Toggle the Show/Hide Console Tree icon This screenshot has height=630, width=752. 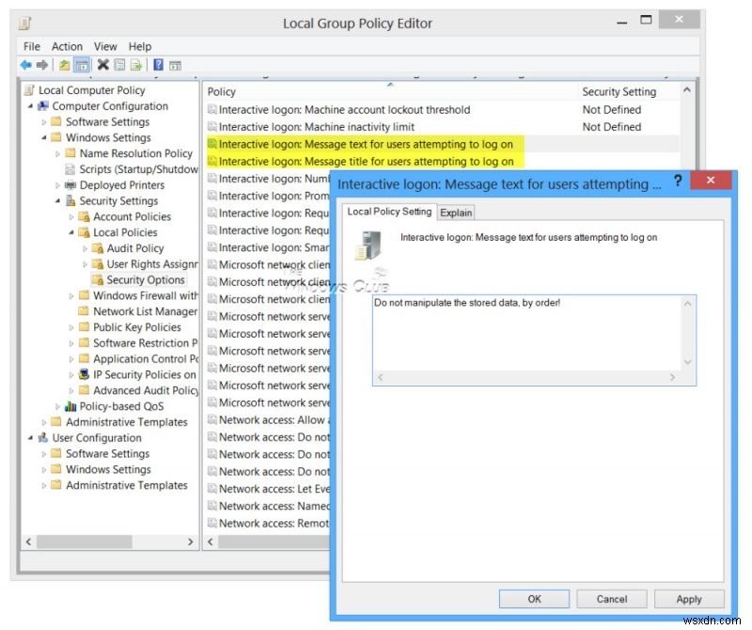(80, 65)
